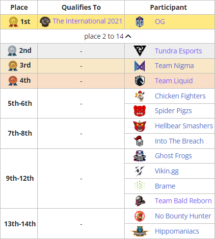Click the OG team logo icon
Screen dimensions: 215x239
[139, 22]
